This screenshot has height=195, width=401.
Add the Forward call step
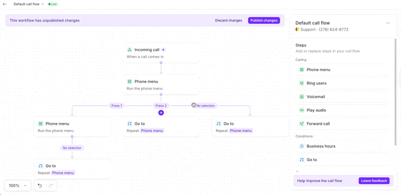tap(342, 124)
